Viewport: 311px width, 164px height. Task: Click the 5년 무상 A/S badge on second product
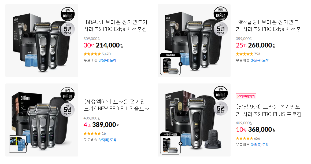(x=221, y=29)
